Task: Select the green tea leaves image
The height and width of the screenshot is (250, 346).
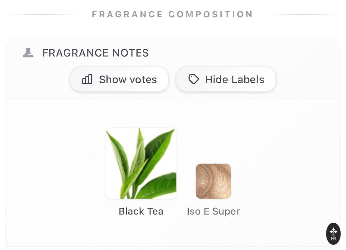Action: [x=141, y=163]
